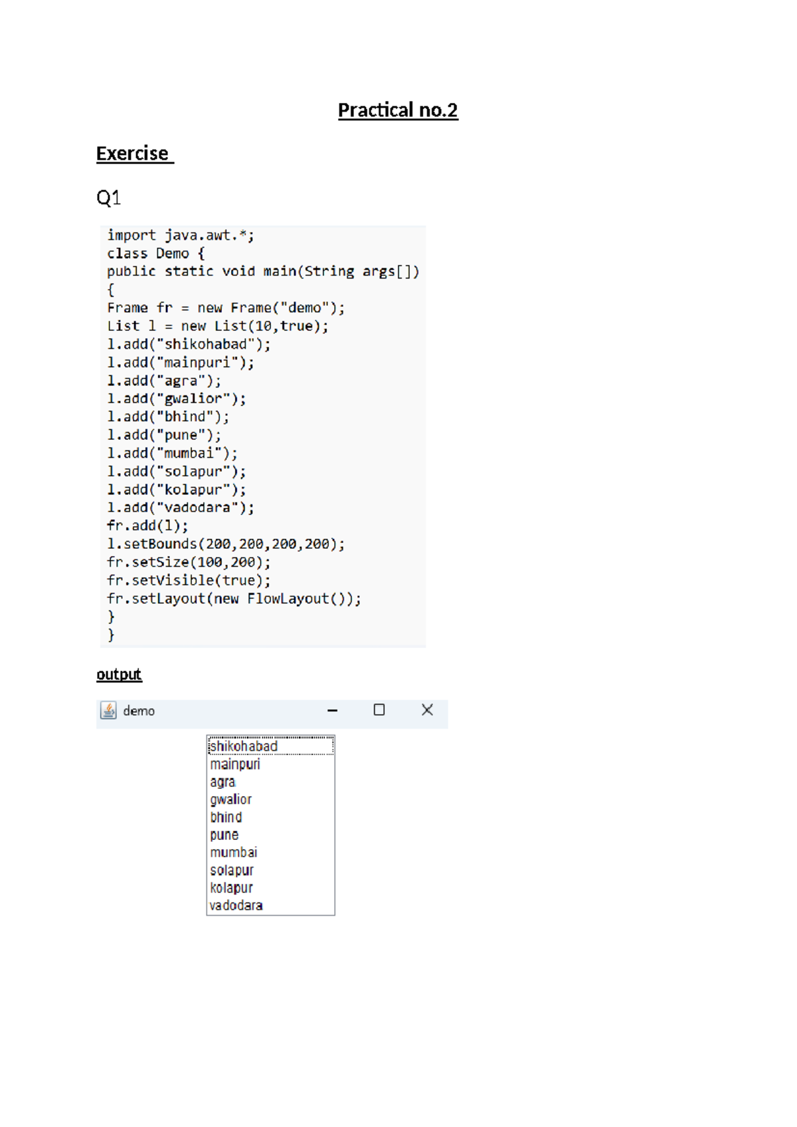Click the 'output' heading

click(x=119, y=674)
